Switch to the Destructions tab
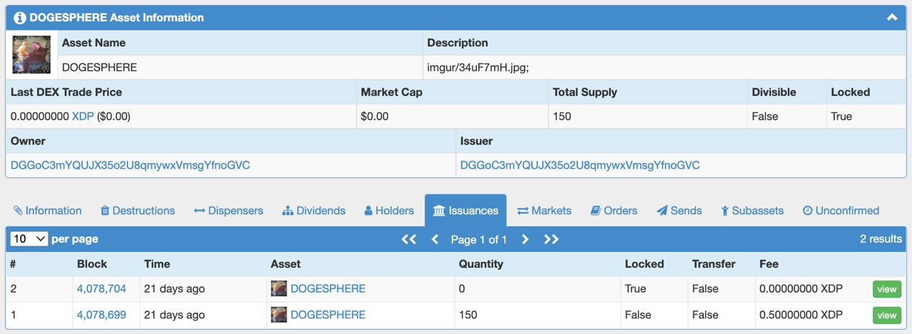Screen dimensions: 912x334 [138, 211]
